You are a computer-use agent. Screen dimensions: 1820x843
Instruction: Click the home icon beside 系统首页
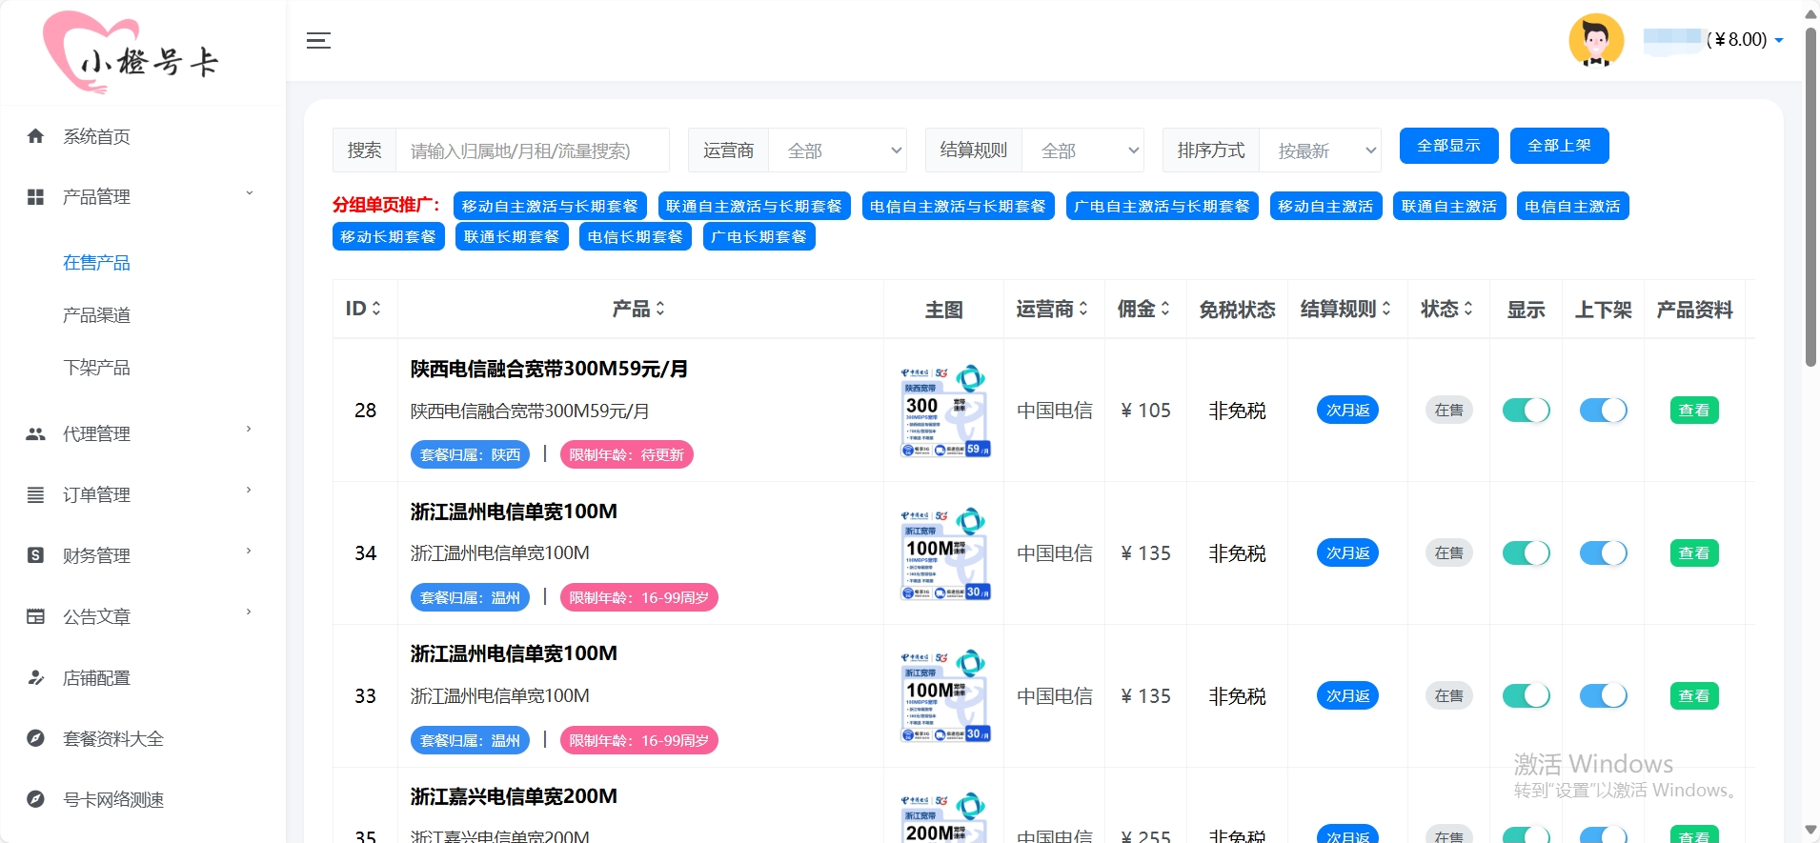(x=35, y=136)
